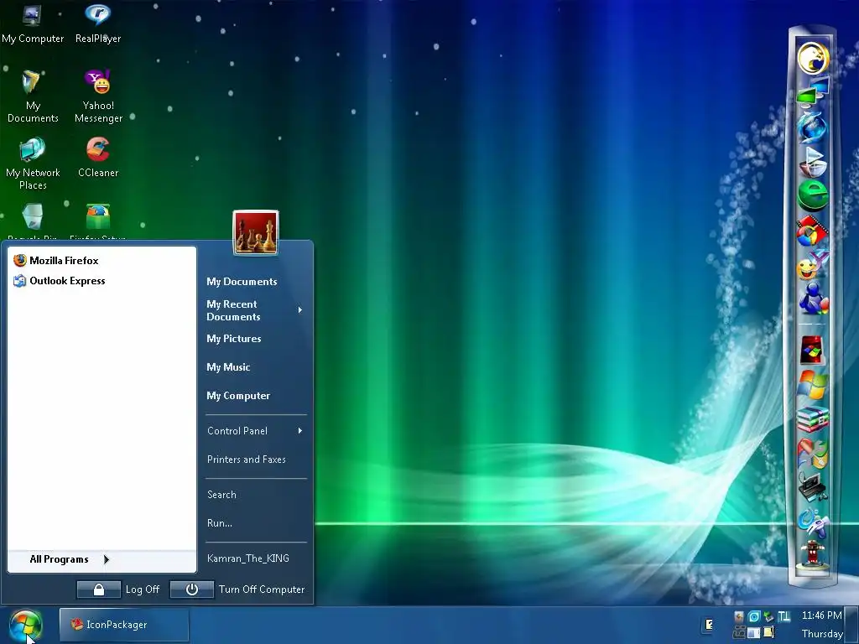Expand the Control Panel submenu arrow

[x=299, y=431]
